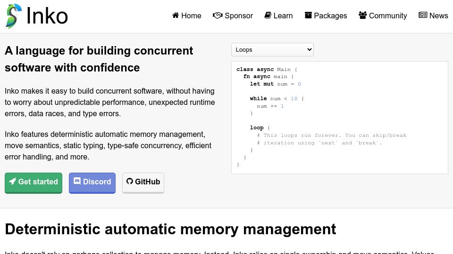Click the rocket icon on Get started

click(12, 181)
